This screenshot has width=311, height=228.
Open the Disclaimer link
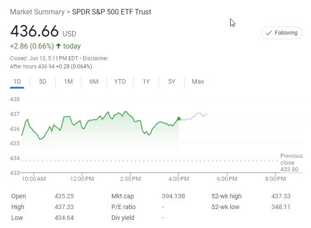(95, 58)
